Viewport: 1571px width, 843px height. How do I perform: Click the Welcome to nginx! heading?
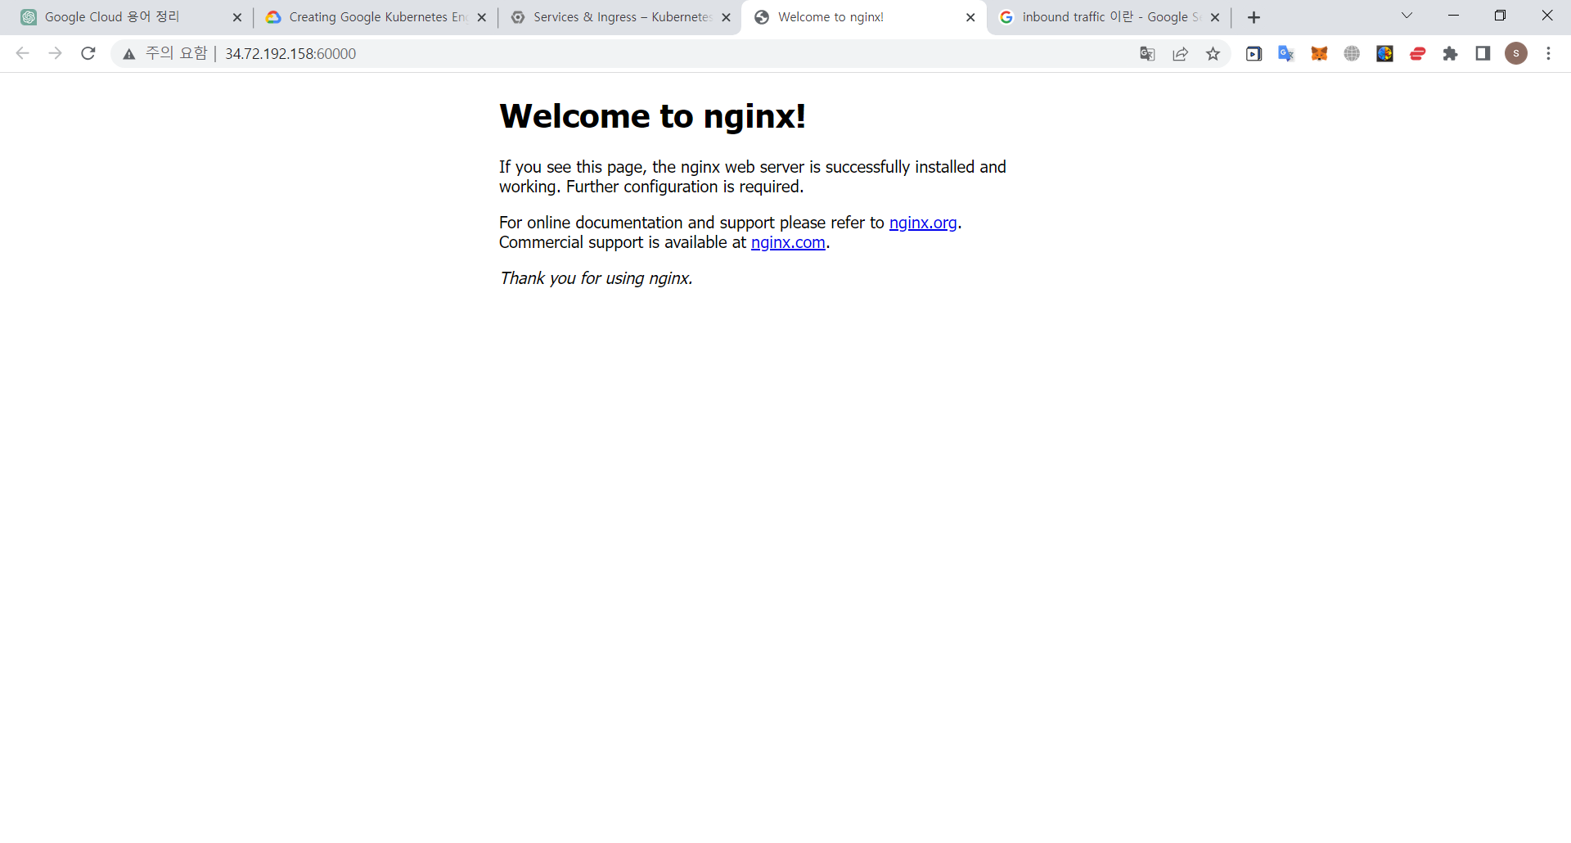coord(652,116)
